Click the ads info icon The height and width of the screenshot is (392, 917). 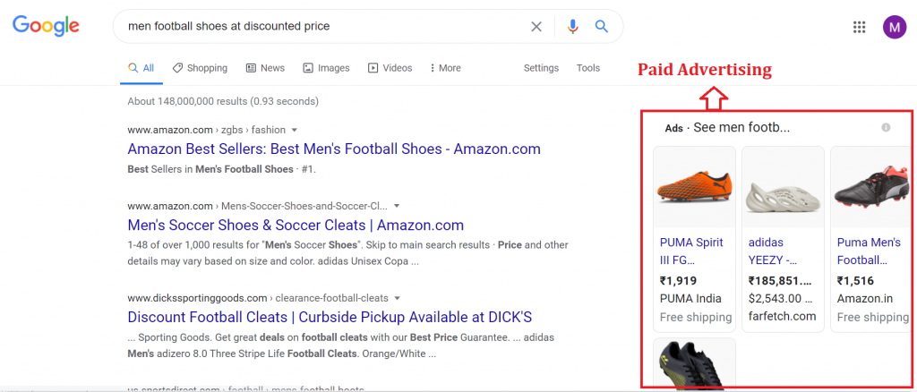click(886, 127)
